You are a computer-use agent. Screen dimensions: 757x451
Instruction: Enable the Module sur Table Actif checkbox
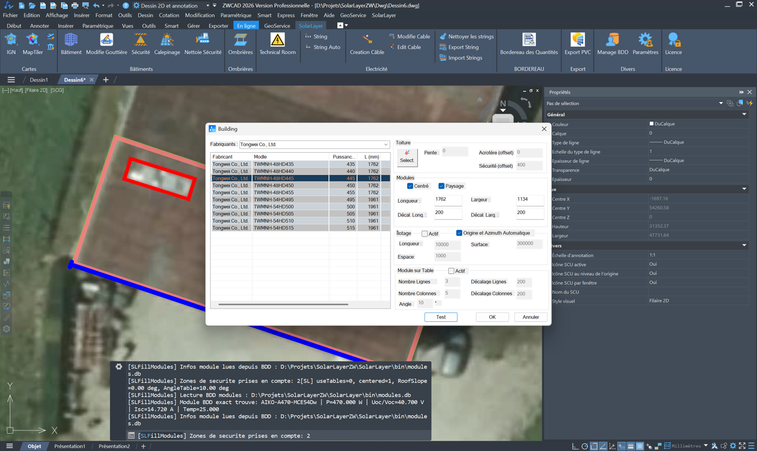click(451, 271)
